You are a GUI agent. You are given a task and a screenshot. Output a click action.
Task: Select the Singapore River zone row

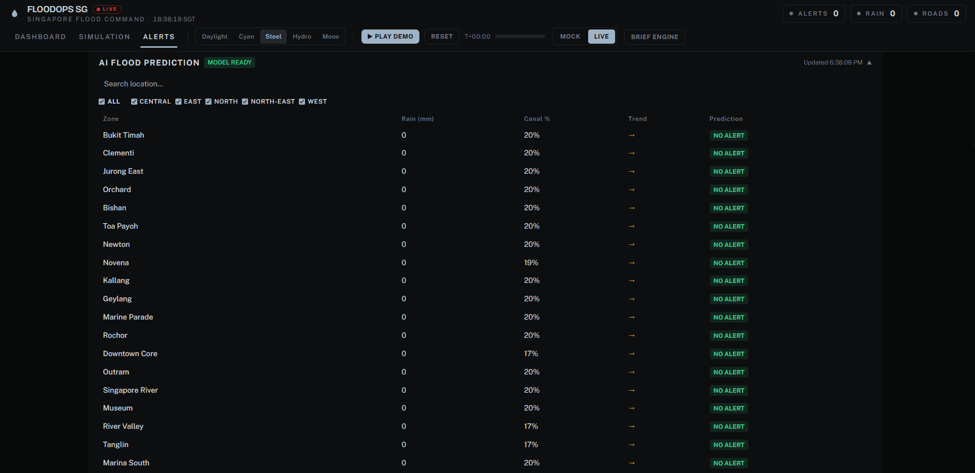485,390
